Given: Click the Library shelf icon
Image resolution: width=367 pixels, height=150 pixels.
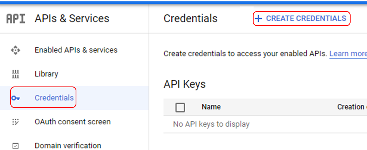Looking at the screenshot, I should pos(15,74).
